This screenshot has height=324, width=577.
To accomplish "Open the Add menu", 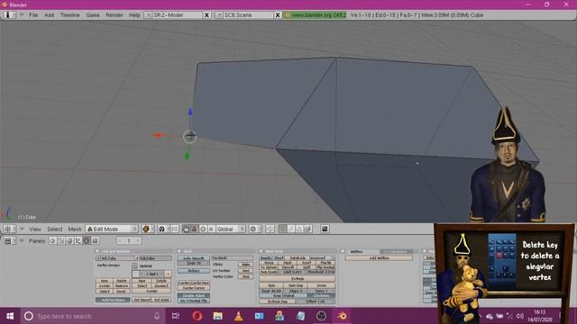I will pos(50,15).
